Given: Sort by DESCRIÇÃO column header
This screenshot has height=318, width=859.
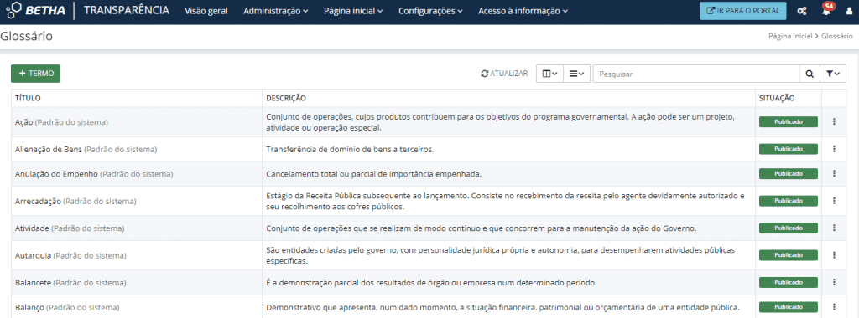Looking at the screenshot, I should coord(285,98).
